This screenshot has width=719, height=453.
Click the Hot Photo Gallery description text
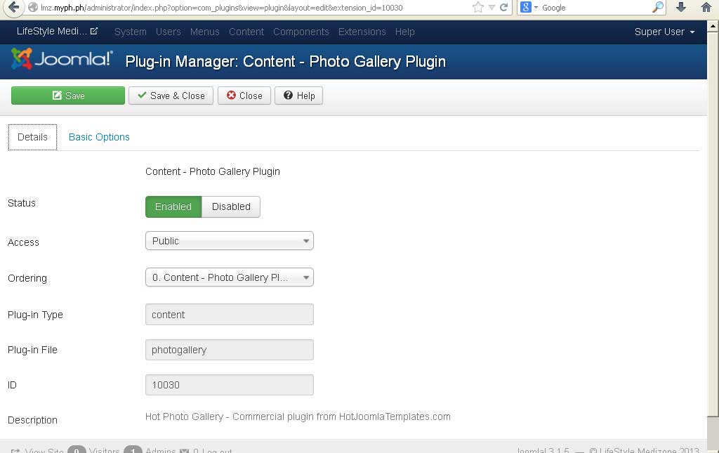tap(298, 416)
